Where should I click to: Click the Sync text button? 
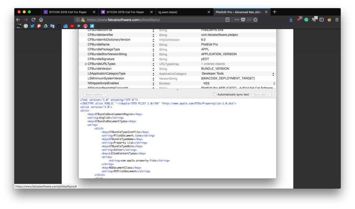(262, 95)
